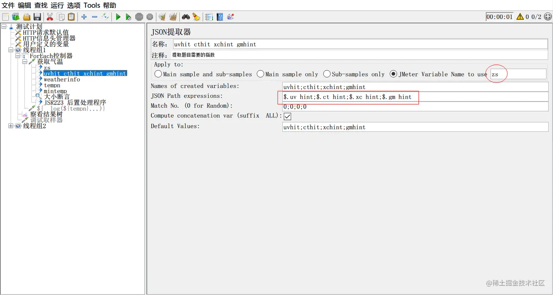This screenshot has height=295, width=553.
Task: Click the JMeter variable name field containing zs
Action: [518, 74]
